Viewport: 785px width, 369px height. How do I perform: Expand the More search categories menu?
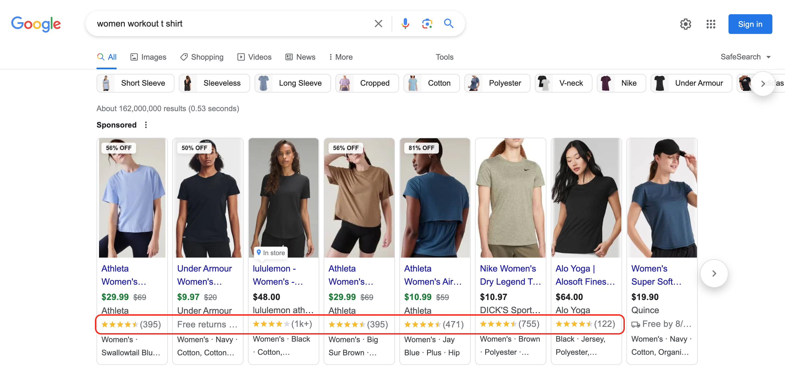pyautogui.click(x=341, y=57)
